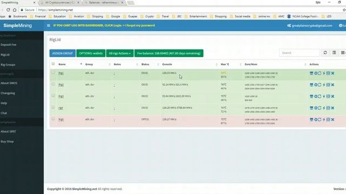Click the refresh icon next to the Search box

[x=325, y=53]
